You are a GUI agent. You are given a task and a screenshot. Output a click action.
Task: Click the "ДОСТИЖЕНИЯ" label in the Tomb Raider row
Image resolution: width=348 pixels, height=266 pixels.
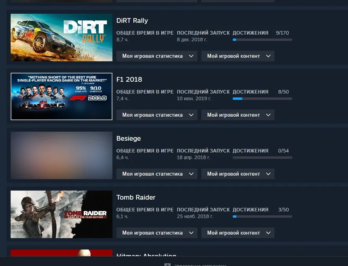[x=250, y=210]
